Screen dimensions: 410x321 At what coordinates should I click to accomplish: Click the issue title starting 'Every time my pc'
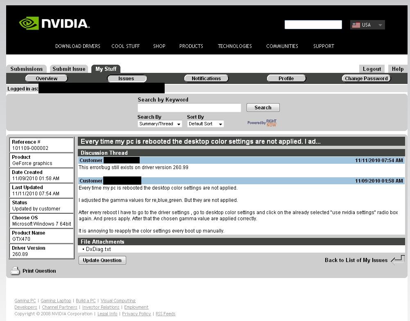[201, 141]
